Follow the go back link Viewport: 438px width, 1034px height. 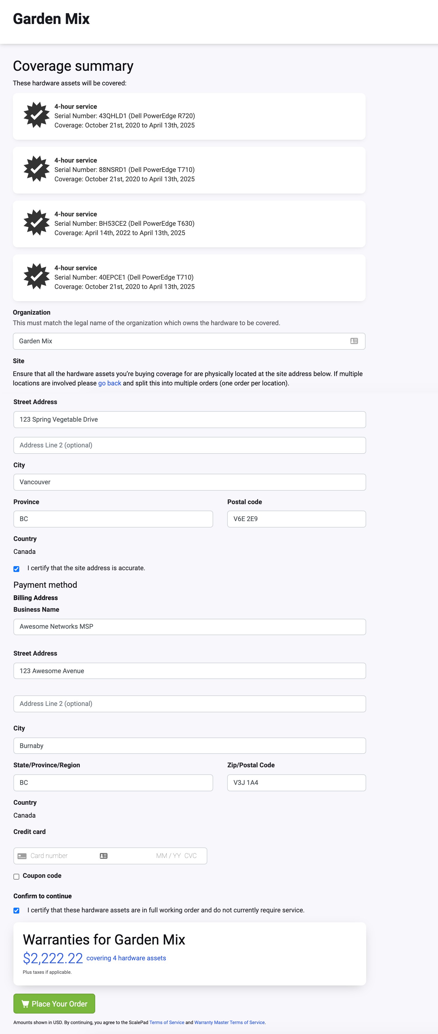[x=109, y=383]
